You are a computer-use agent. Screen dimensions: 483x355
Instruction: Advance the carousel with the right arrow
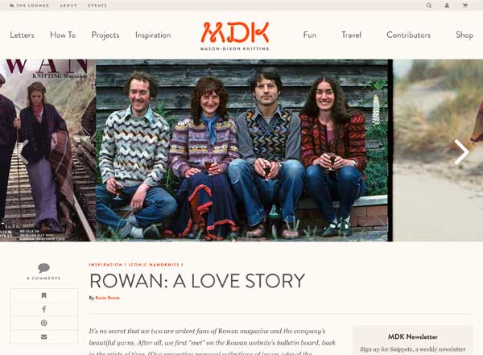pyautogui.click(x=462, y=152)
